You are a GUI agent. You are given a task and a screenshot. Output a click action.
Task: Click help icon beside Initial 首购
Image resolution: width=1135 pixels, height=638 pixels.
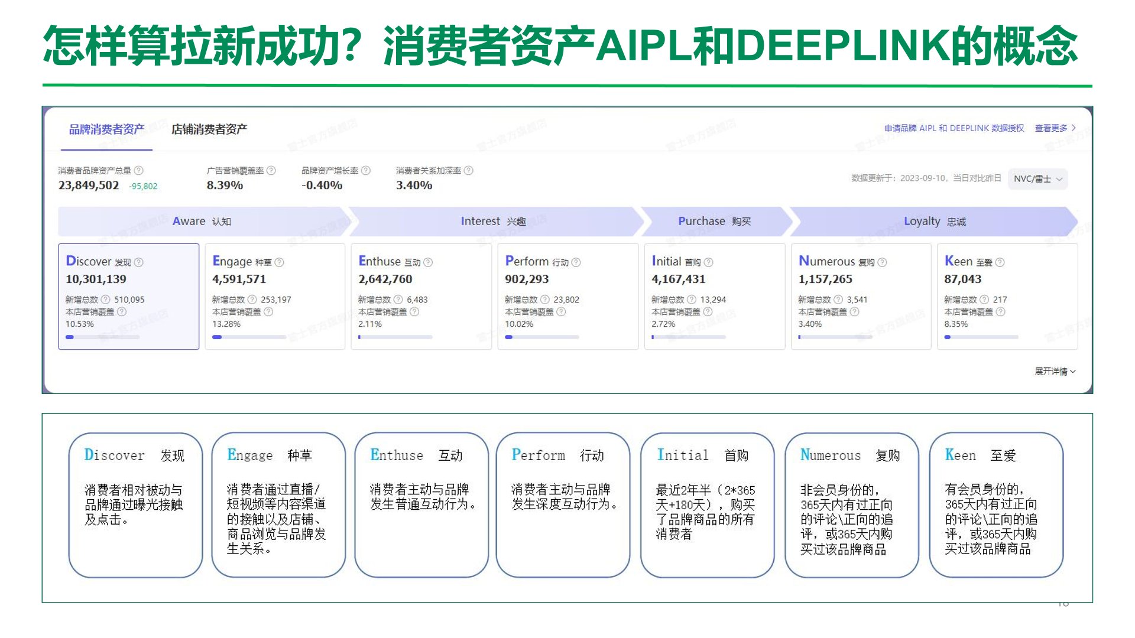(708, 262)
